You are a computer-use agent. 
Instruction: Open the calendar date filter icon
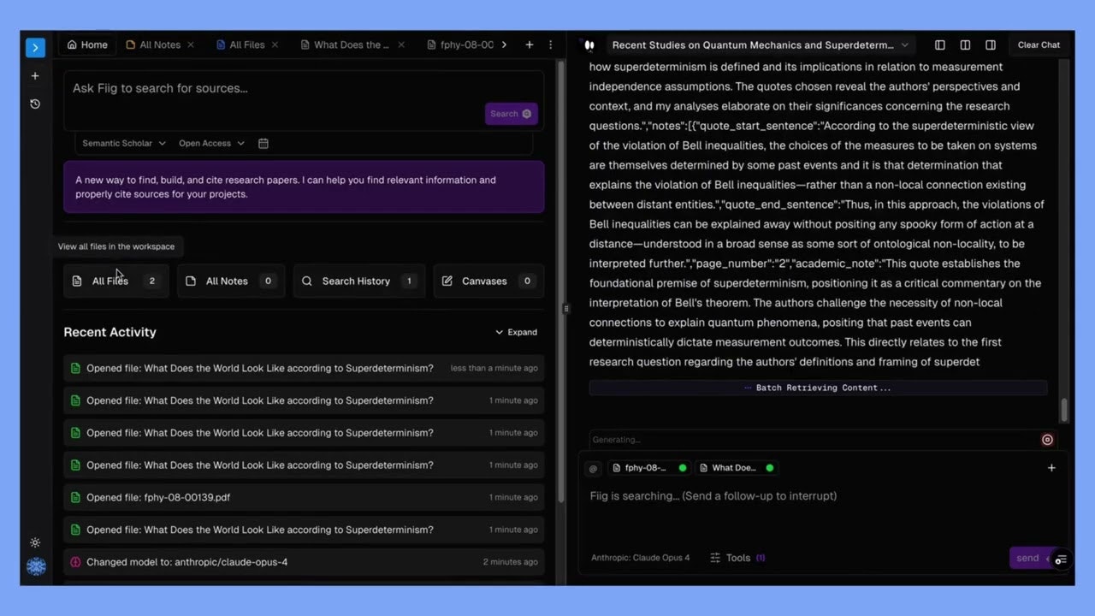coord(263,143)
